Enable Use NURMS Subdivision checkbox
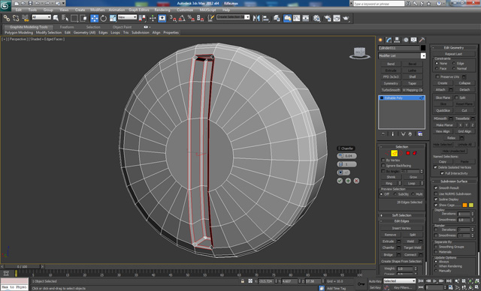 coord(436,193)
